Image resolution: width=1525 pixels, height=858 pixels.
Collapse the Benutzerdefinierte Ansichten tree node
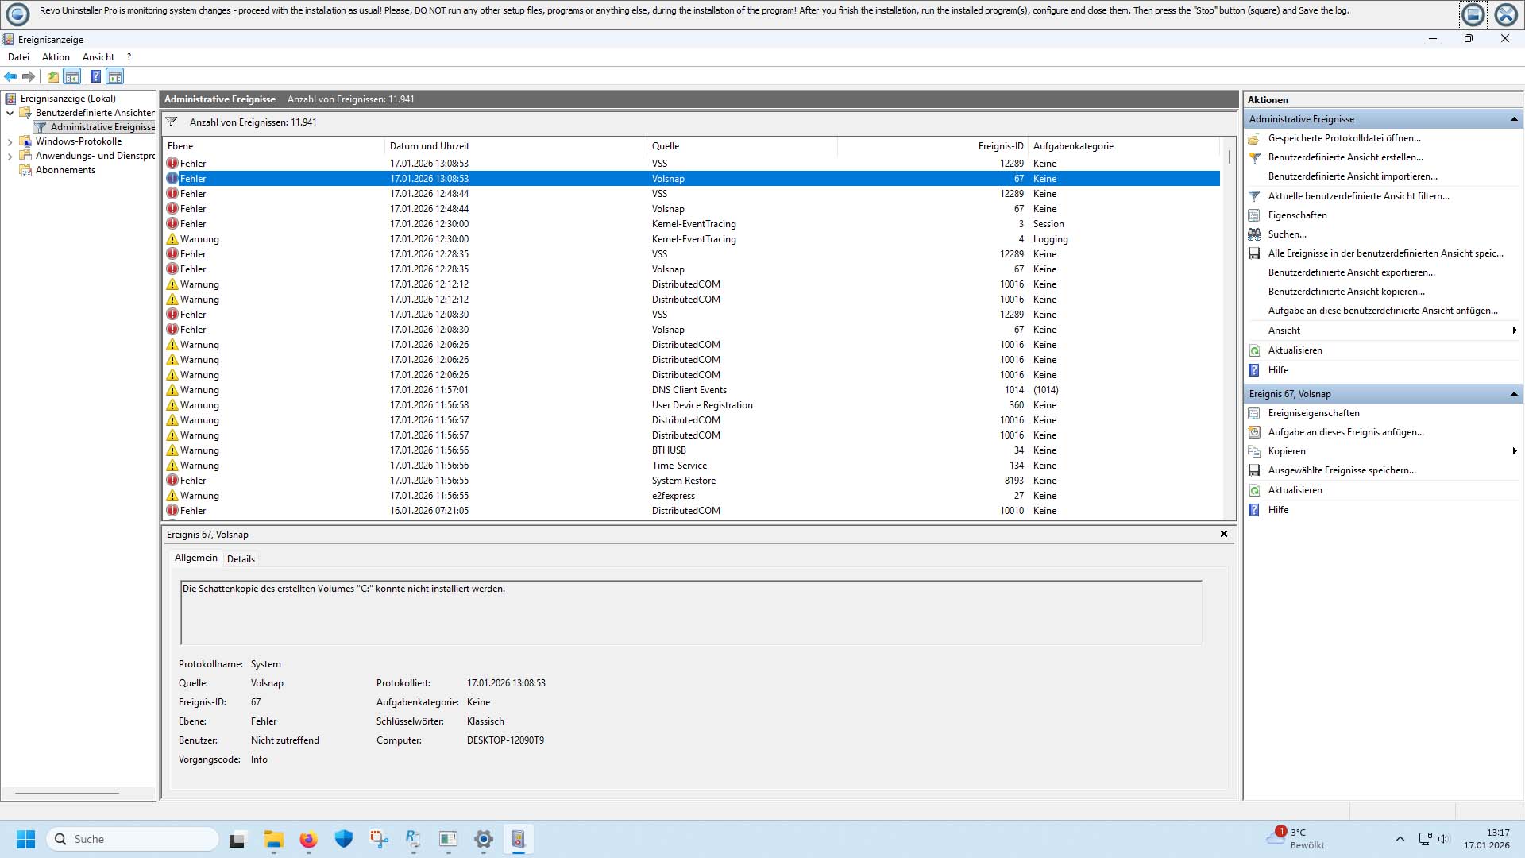(x=10, y=113)
